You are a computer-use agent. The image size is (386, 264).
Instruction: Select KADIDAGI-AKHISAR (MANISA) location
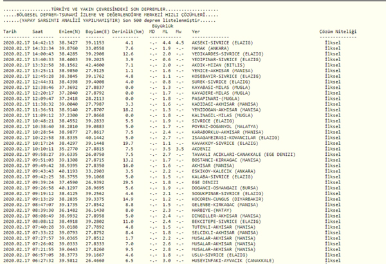coord(225,104)
